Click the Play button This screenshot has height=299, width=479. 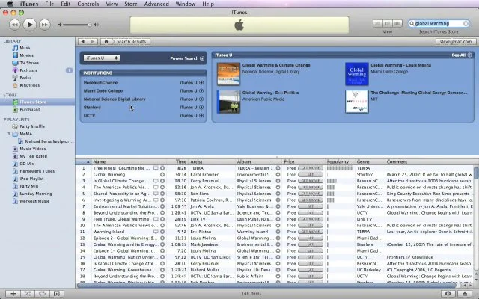click(30, 25)
